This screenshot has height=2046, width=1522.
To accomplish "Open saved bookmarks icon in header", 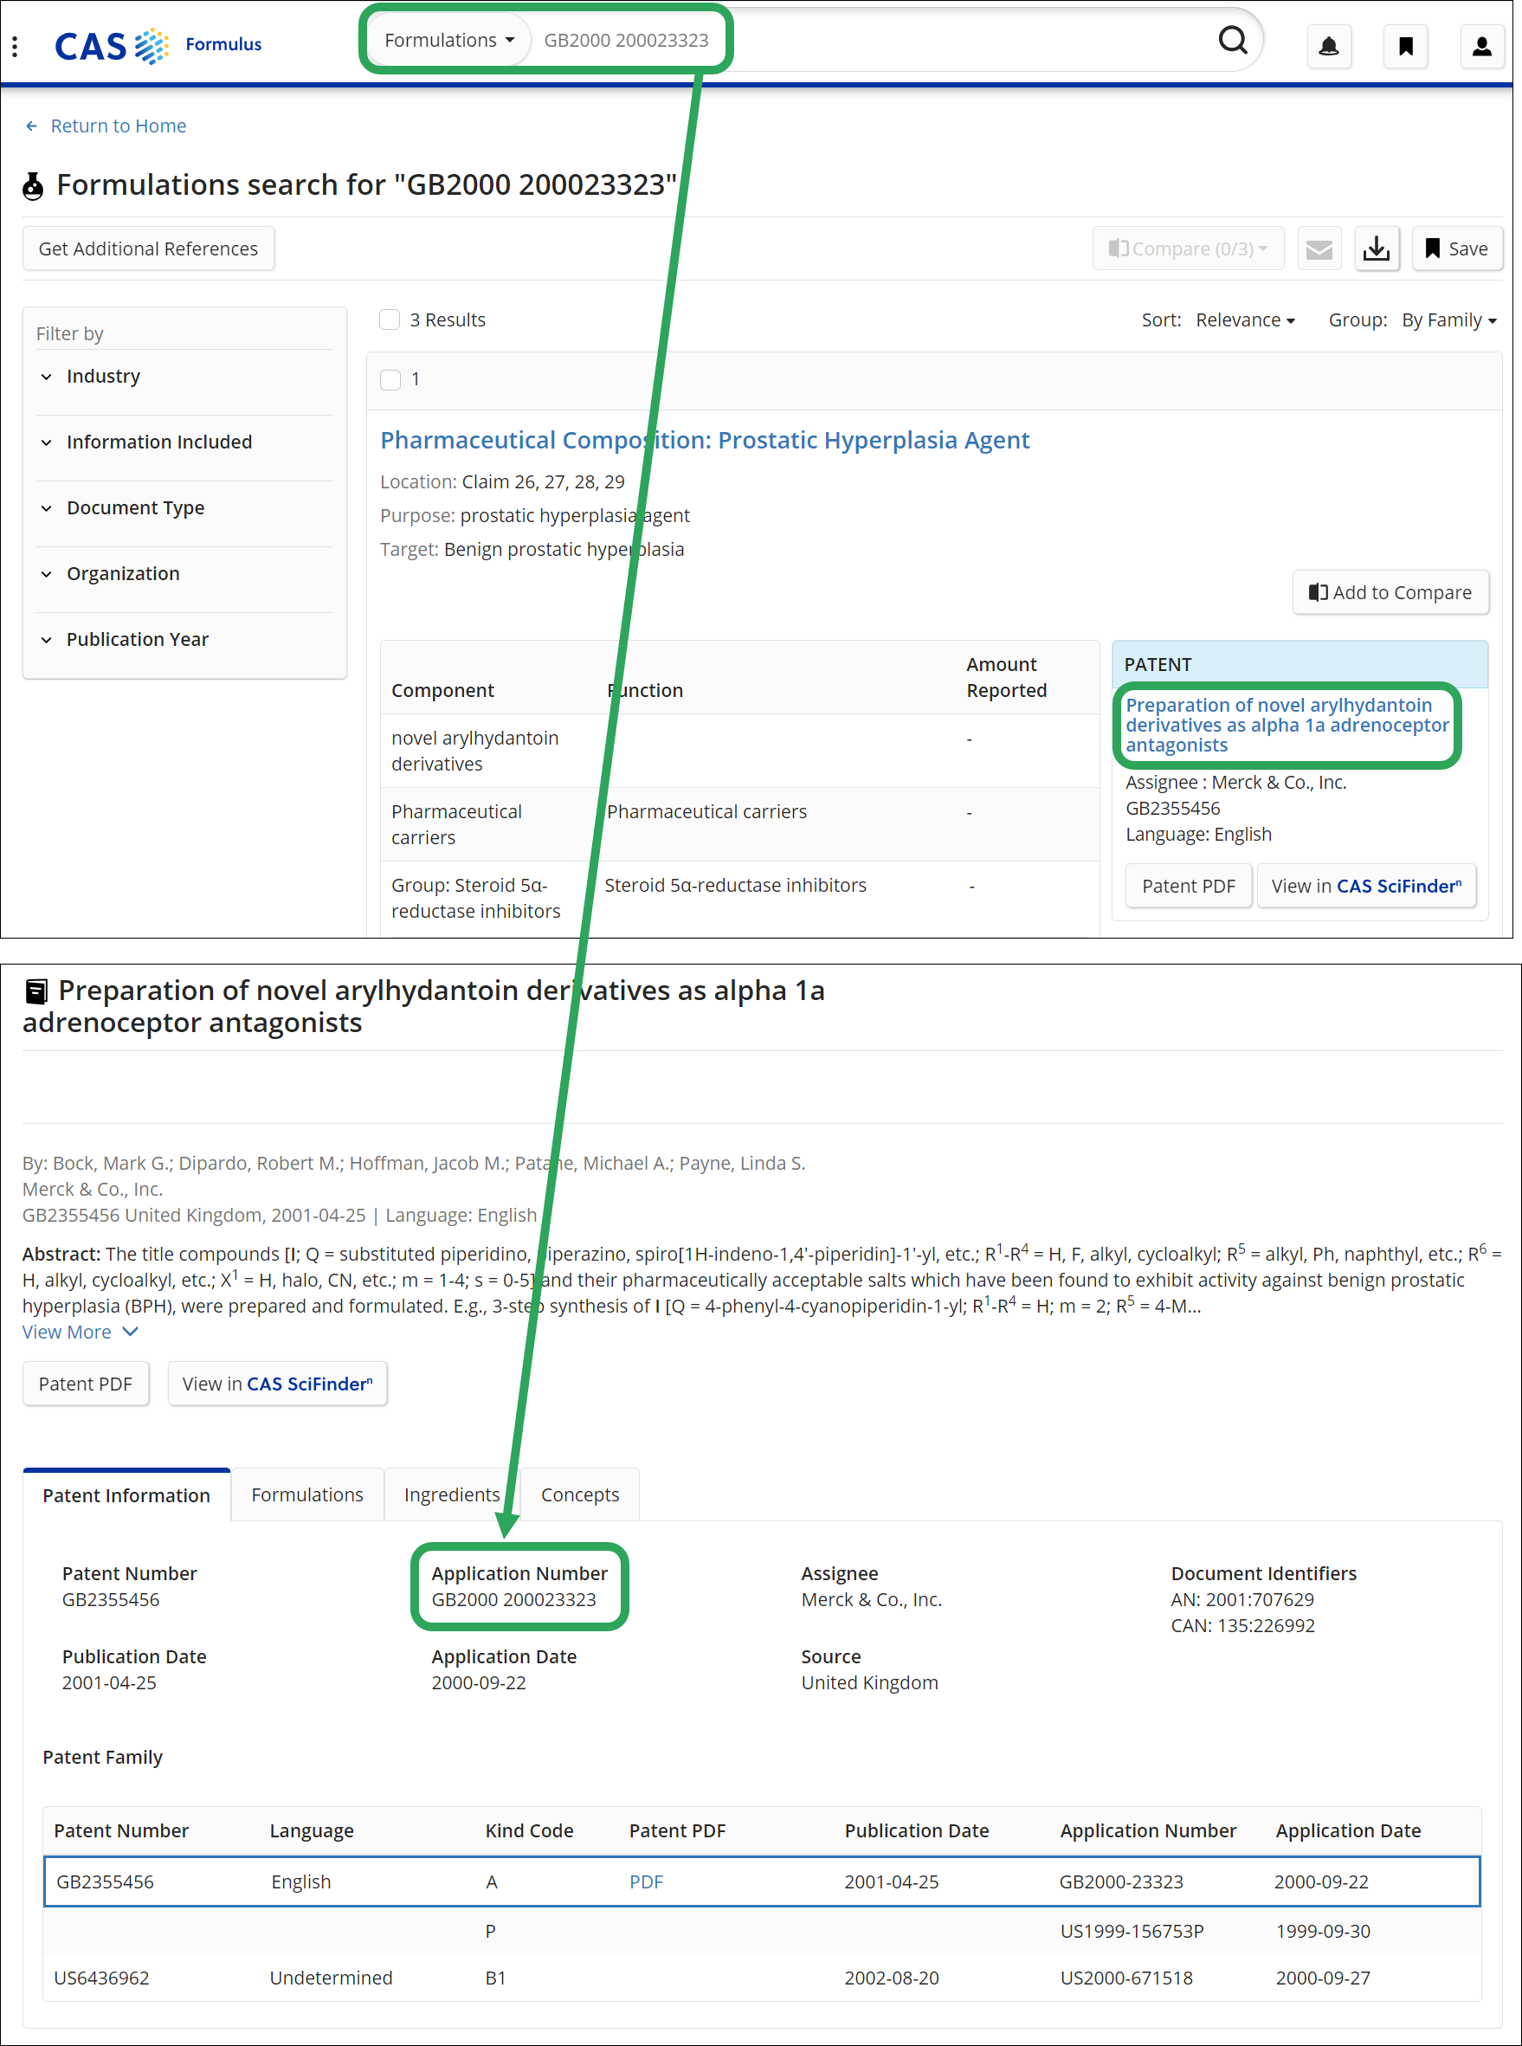I will [x=1405, y=46].
